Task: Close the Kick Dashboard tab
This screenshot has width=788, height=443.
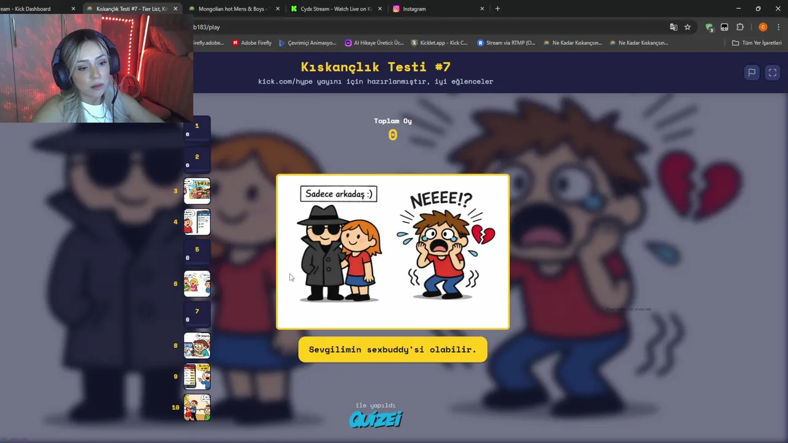Action: pyautogui.click(x=73, y=9)
